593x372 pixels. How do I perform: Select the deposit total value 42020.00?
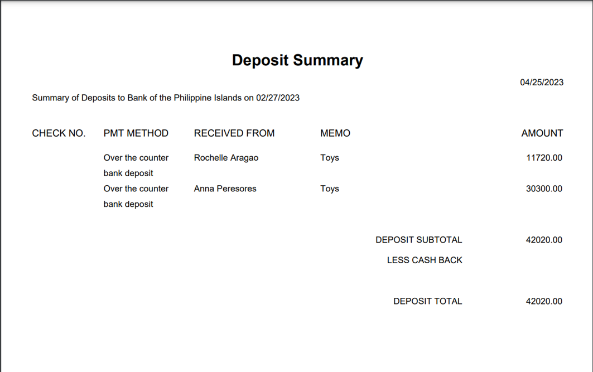(544, 301)
